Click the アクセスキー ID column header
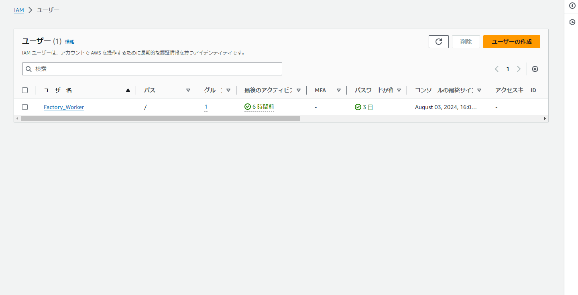 pyautogui.click(x=516, y=90)
